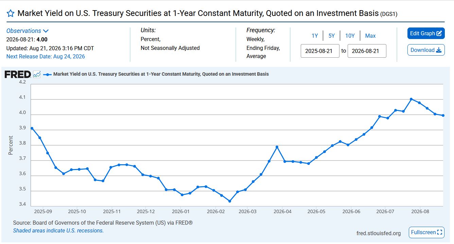This screenshot has width=454, height=244.
Task: Open Edit Graph panel
Action: click(426, 33)
